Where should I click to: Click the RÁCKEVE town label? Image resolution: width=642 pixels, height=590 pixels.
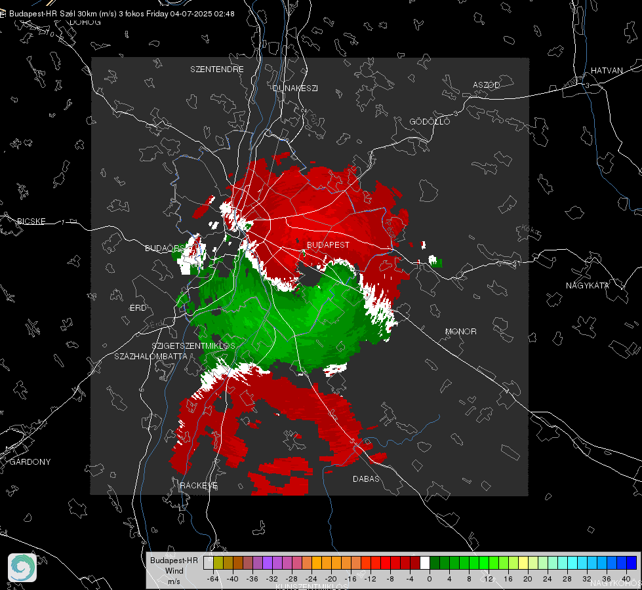(x=199, y=485)
